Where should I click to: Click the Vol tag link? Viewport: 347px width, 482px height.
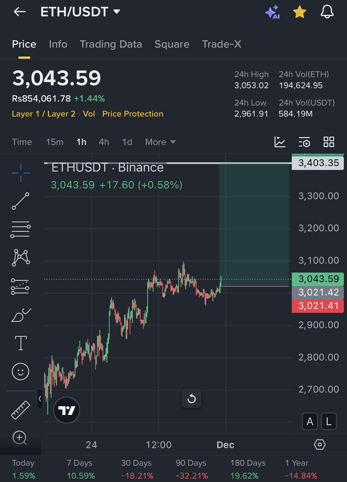(x=89, y=114)
